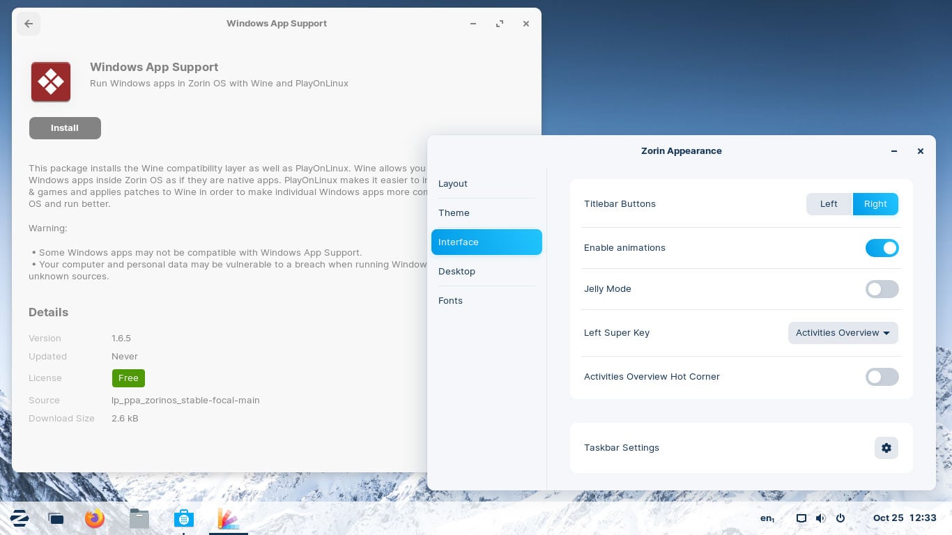Image resolution: width=952 pixels, height=535 pixels.
Task: Click the source lp_ppa_zorinos_stable-focal-main
Action: 185,401
